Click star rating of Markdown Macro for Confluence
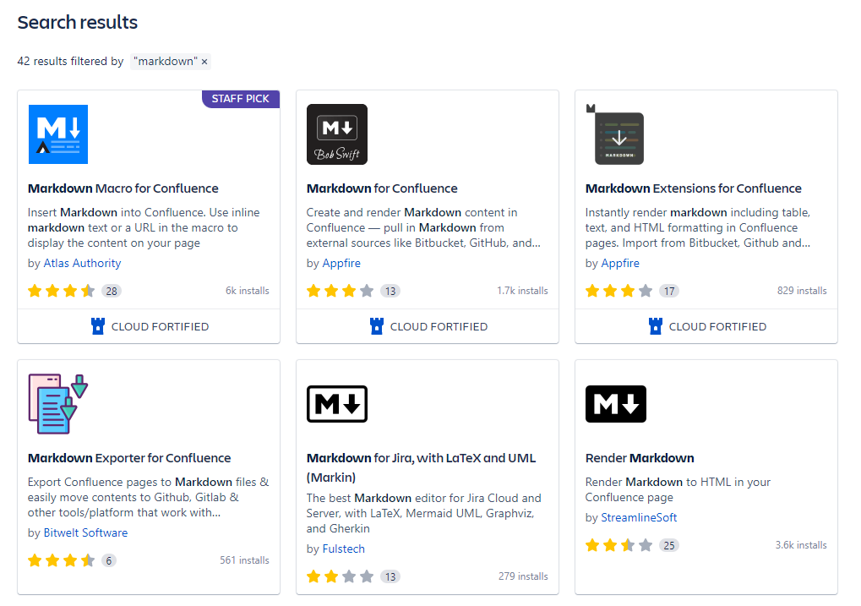The image size is (861, 606). pos(62,291)
